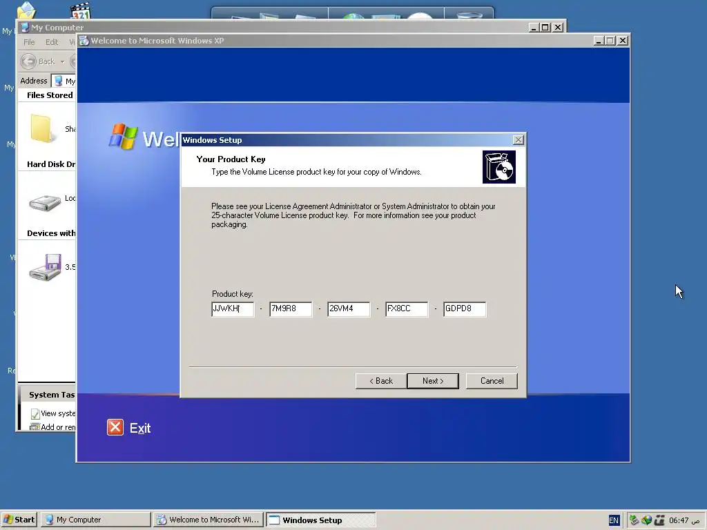The height and width of the screenshot is (530, 707).
Task: Click the Exit icon in Welcome window
Action: [x=115, y=427]
